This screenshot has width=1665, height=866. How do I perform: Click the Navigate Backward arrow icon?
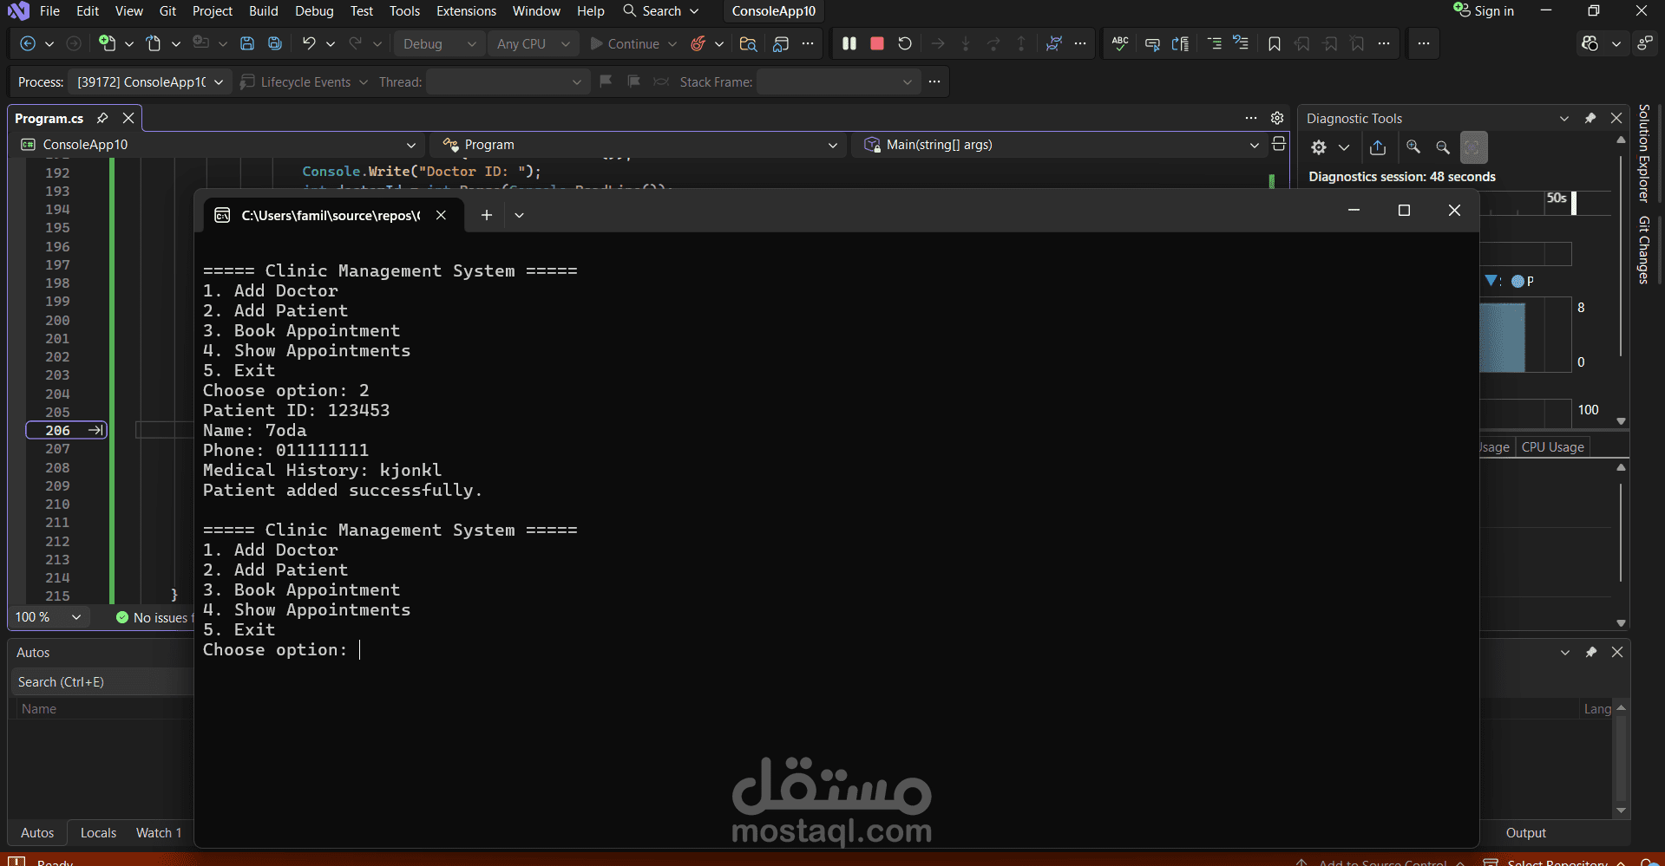[28, 43]
